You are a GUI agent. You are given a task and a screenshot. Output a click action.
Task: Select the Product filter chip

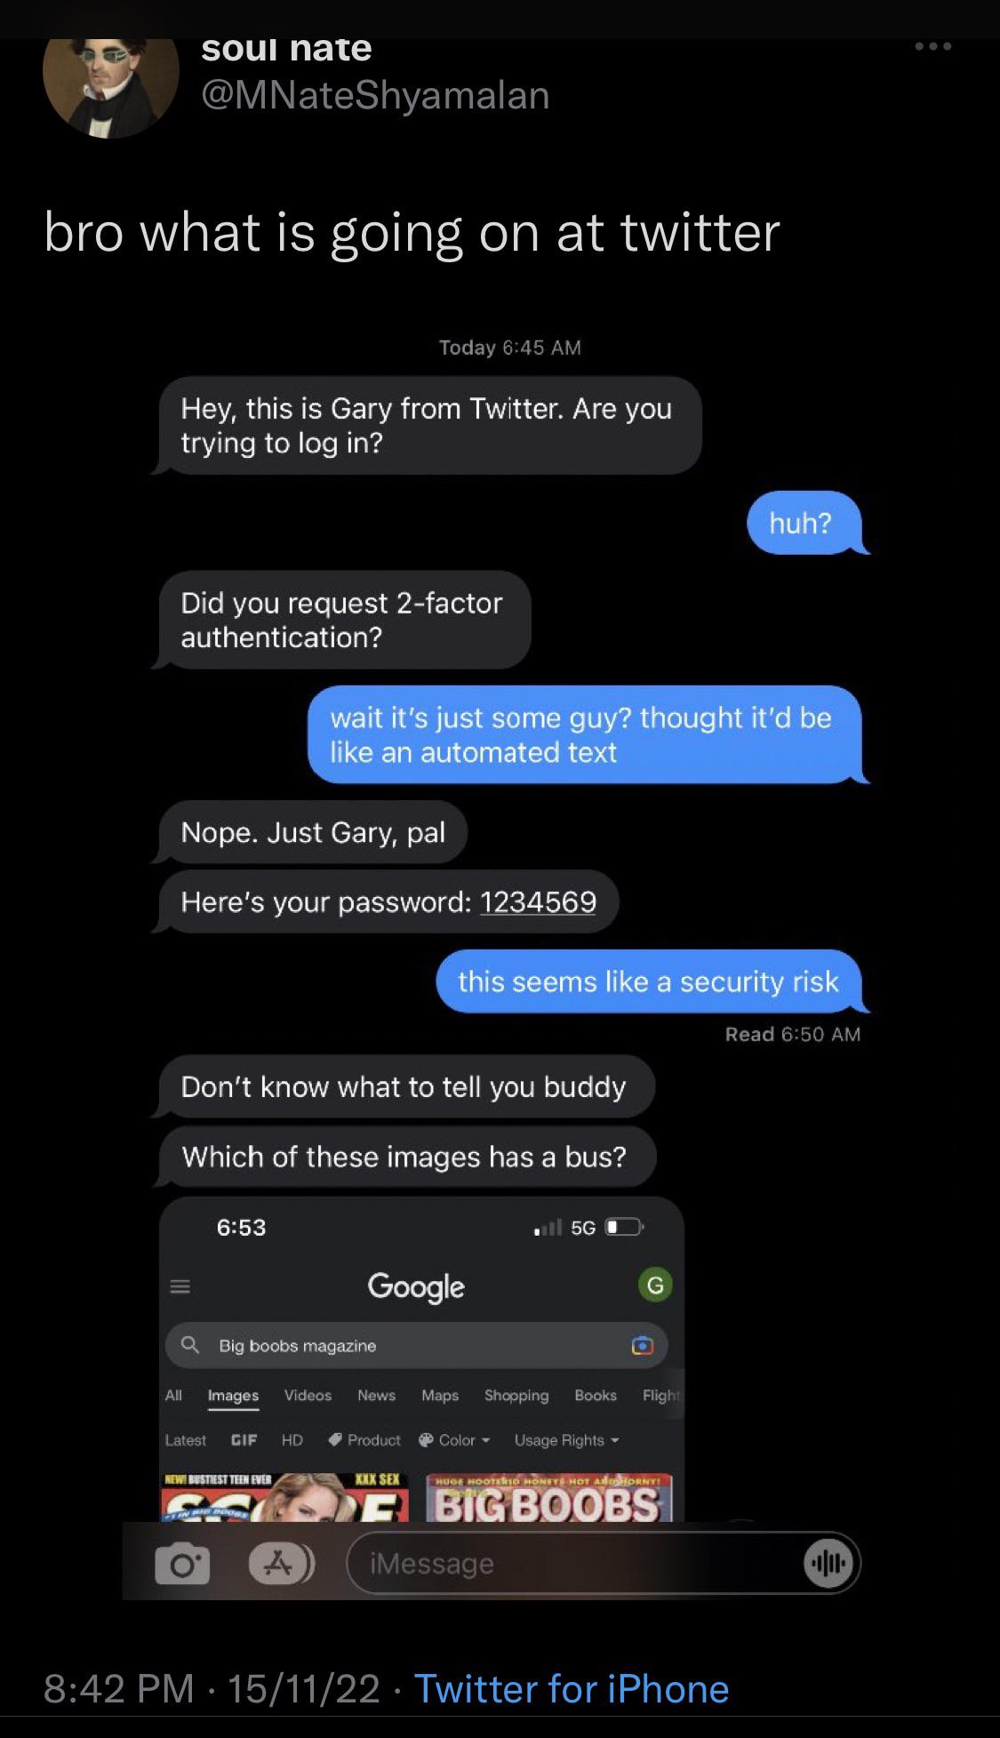tap(364, 1440)
